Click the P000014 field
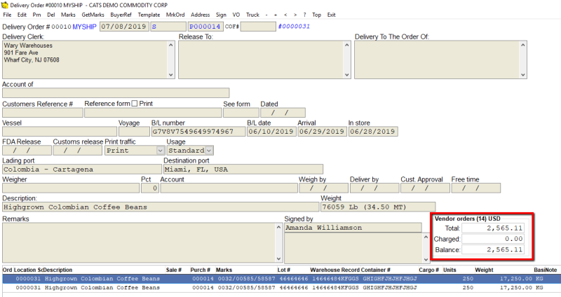This screenshot has height=297, width=561. click(x=205, y=27)
